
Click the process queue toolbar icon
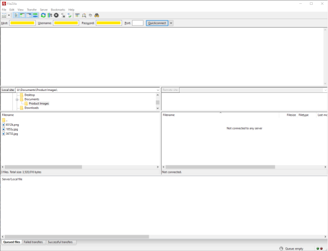(50, 15)
